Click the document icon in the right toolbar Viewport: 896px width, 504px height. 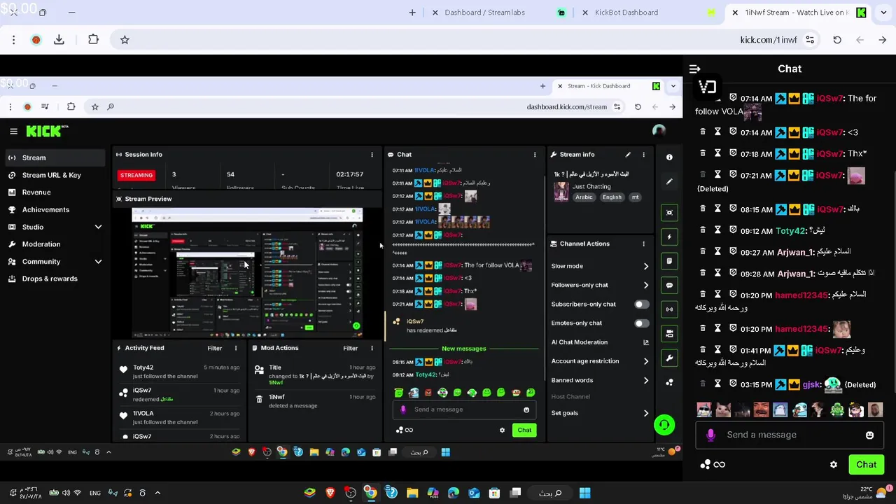point(669,261)
